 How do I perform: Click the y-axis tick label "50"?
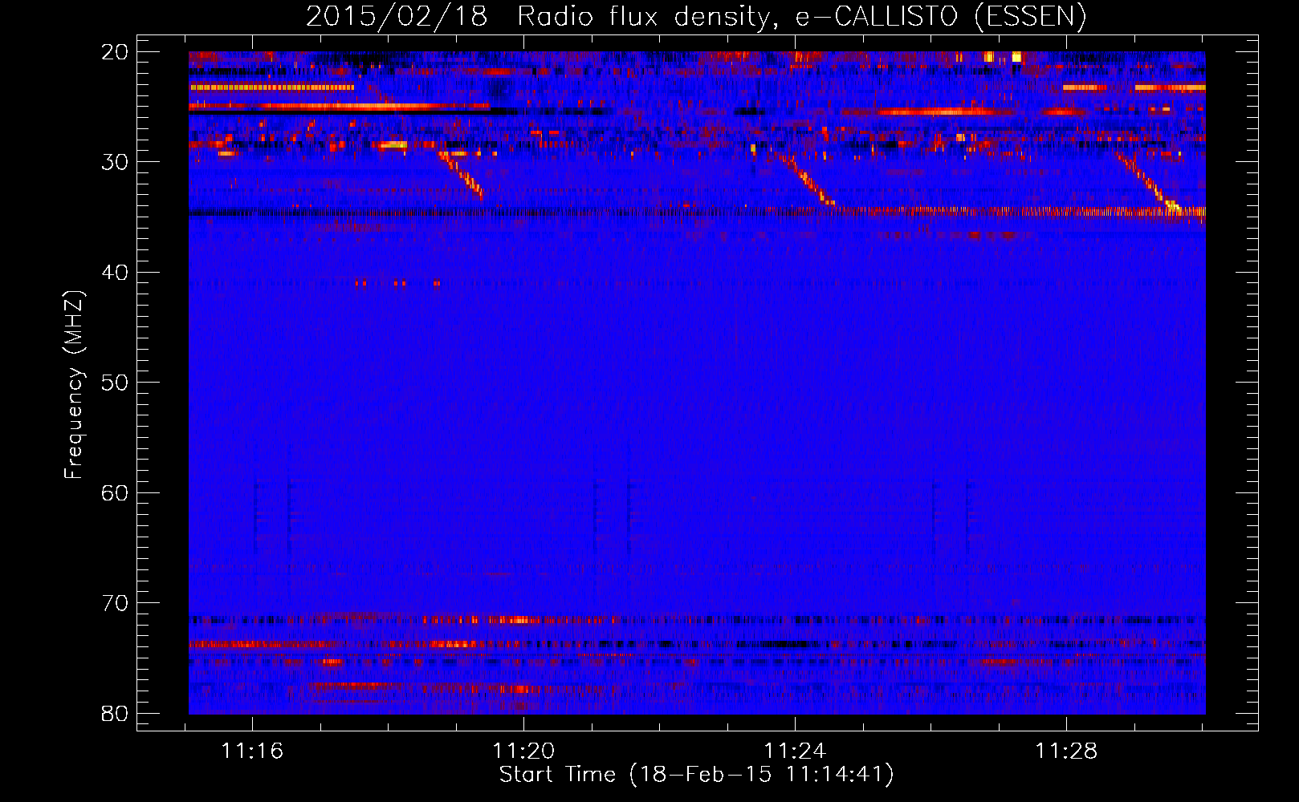point(115,383)
